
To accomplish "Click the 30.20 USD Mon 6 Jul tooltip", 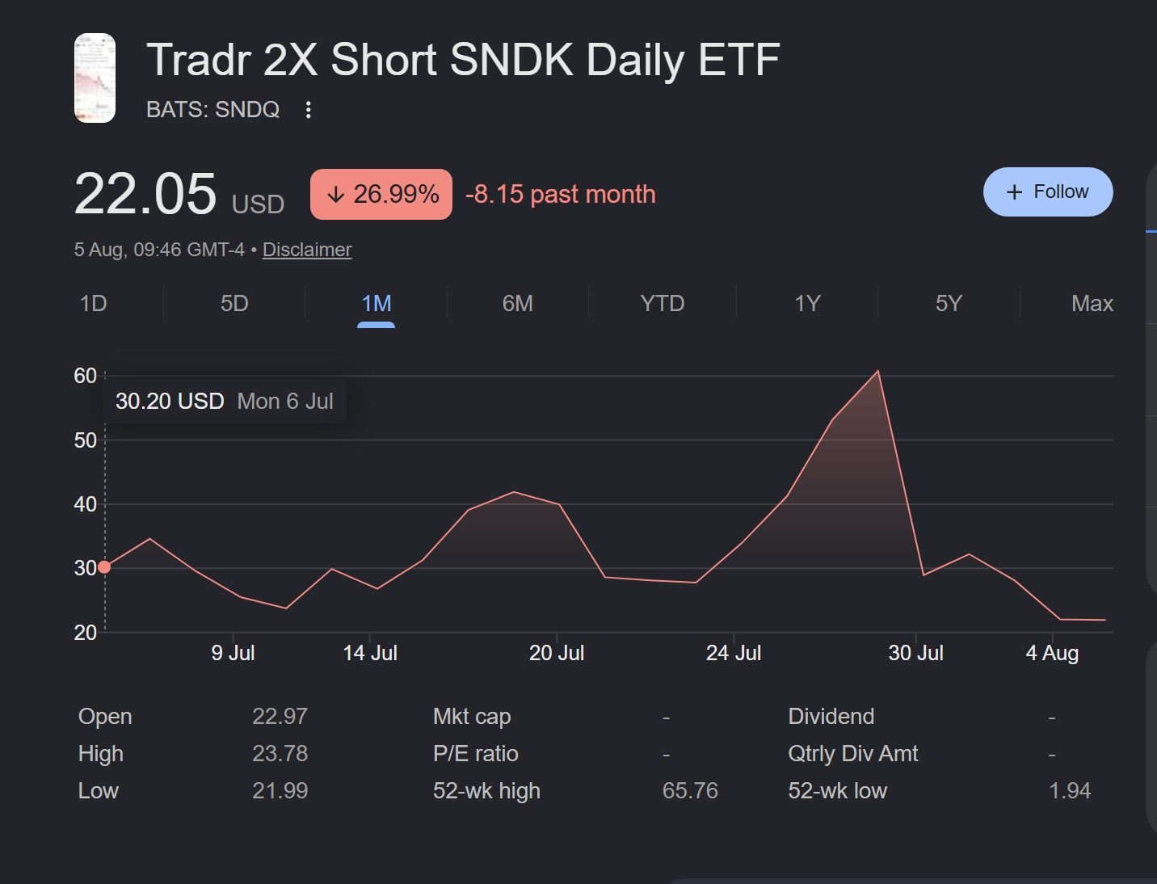I will coord(225,402).
